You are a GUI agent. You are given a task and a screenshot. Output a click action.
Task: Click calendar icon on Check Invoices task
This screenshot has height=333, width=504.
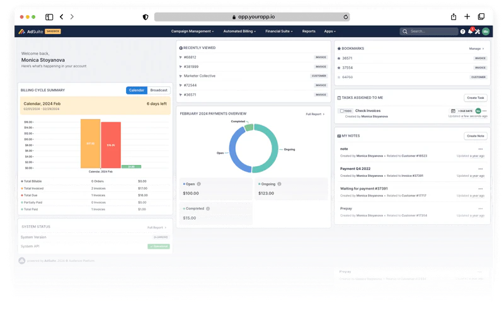tap(453, 111)
